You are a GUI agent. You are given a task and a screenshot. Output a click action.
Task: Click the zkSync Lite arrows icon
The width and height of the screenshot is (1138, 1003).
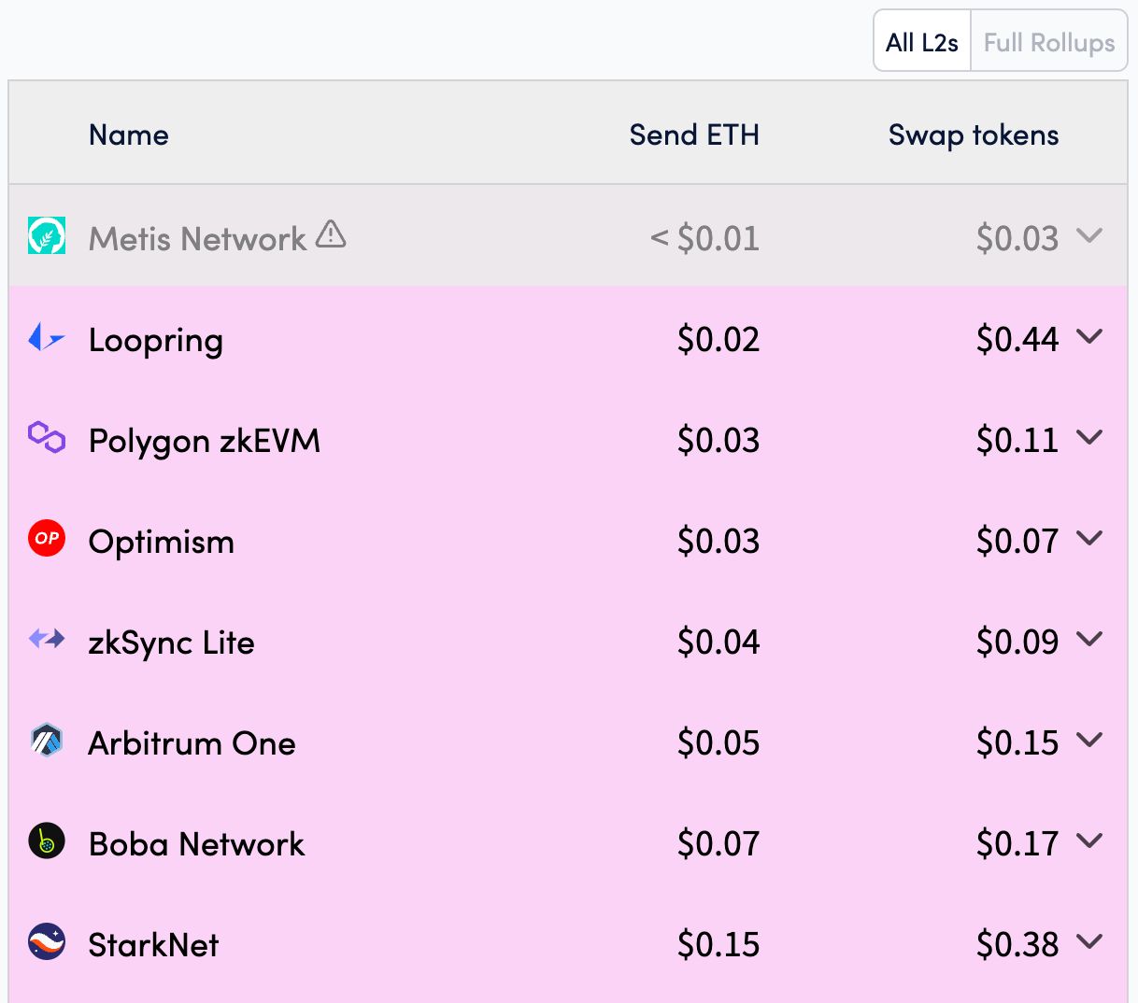[x=47, y=639]
